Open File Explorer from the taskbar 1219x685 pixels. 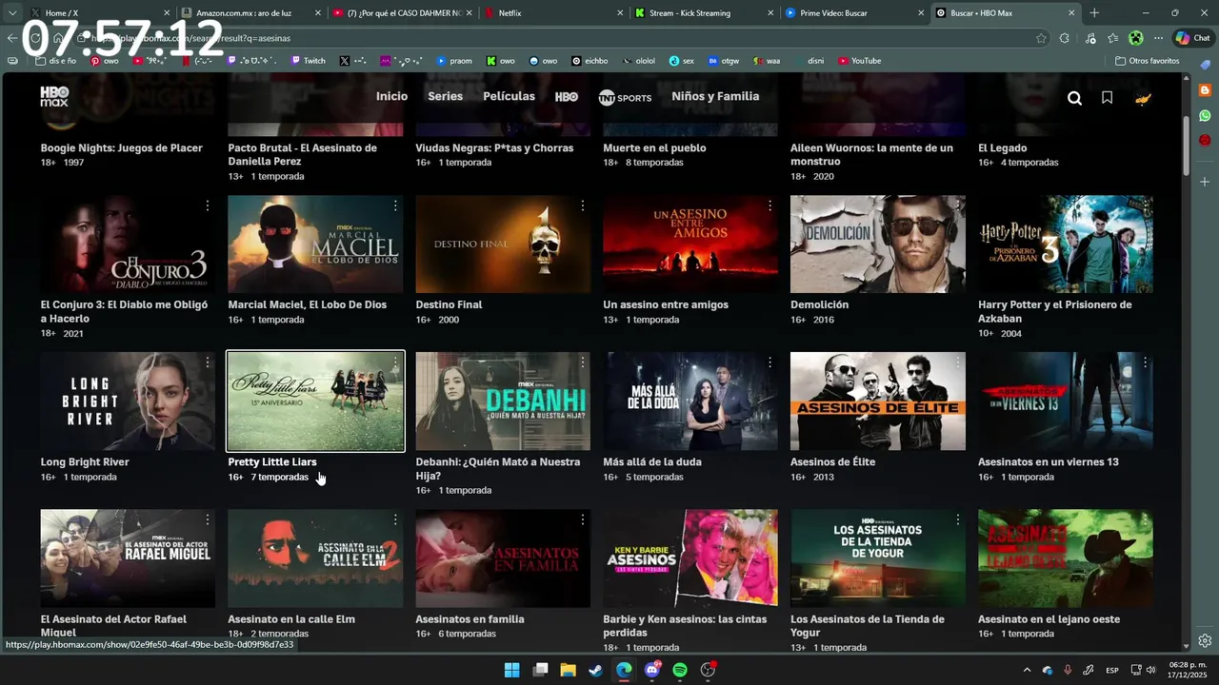coord(568,670)
